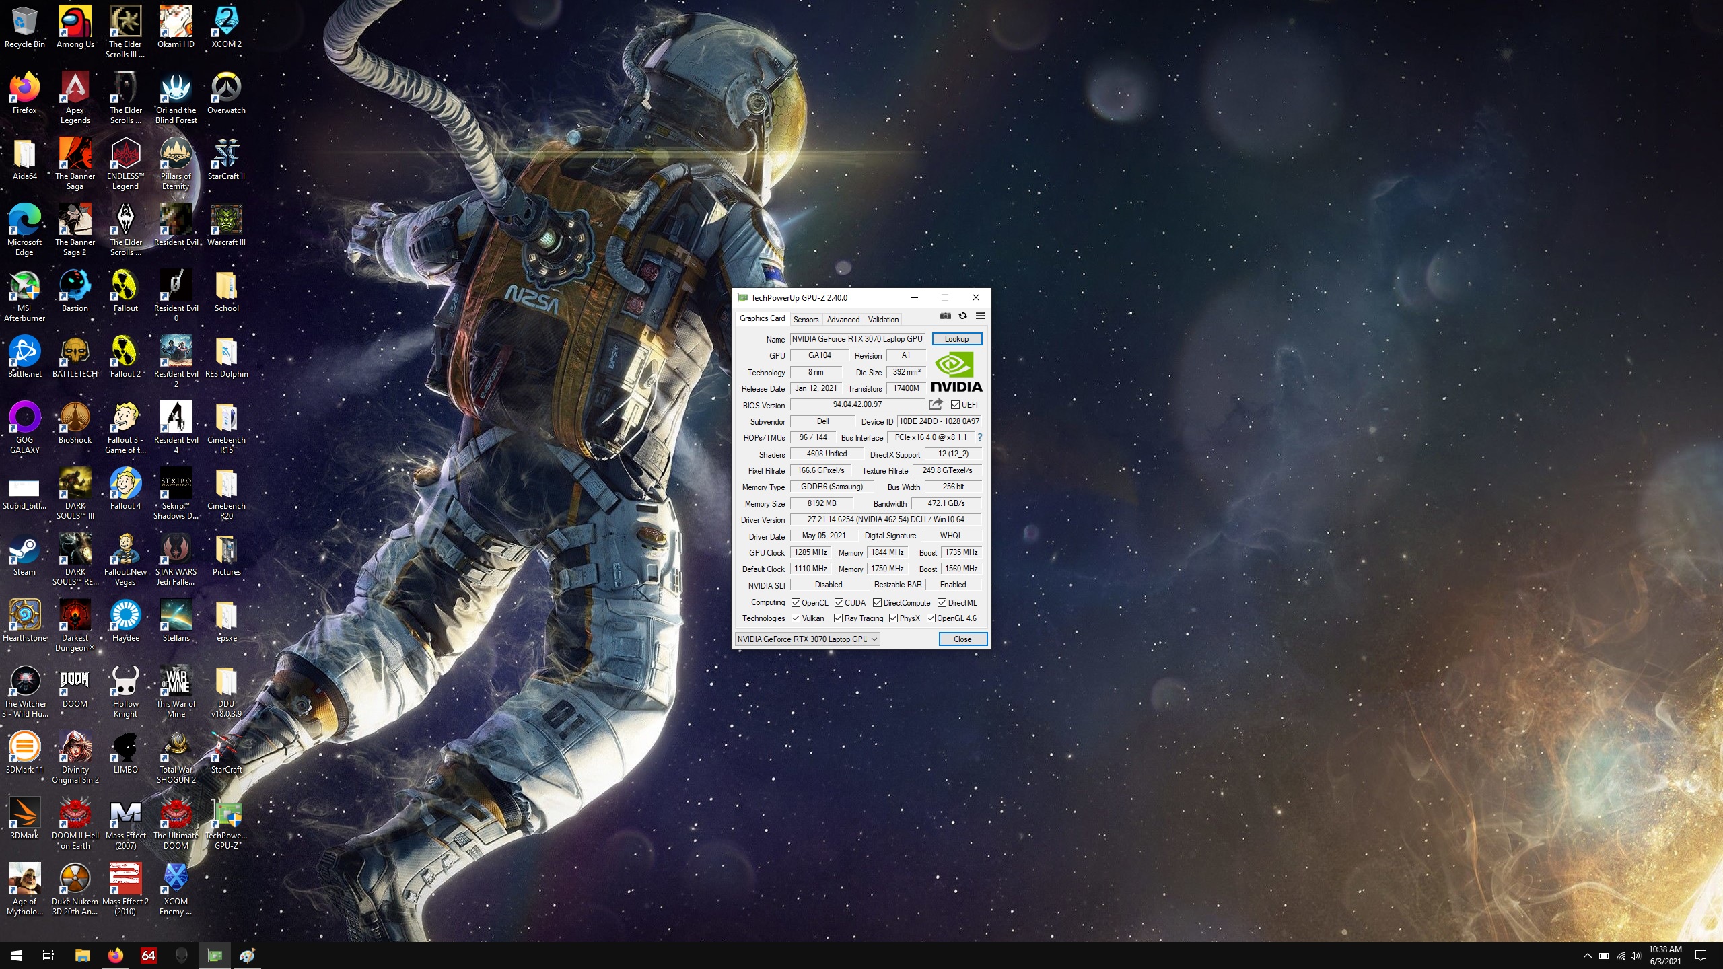Click the taskbar clock showing 10:38 AM

[1664, 956]
